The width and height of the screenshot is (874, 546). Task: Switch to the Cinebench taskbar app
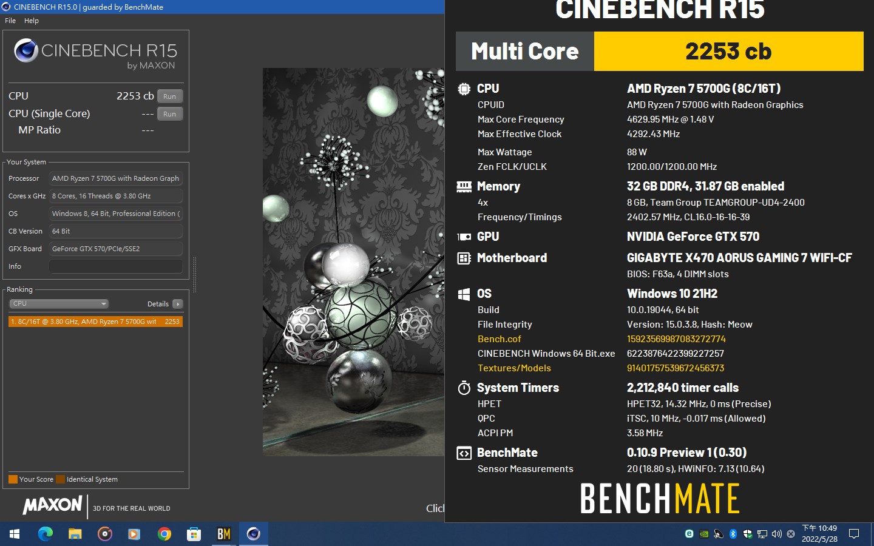pyautogui.click(x=253, y=534)
